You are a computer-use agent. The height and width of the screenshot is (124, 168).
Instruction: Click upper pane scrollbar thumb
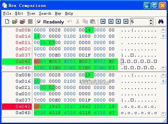coord(163,36)
